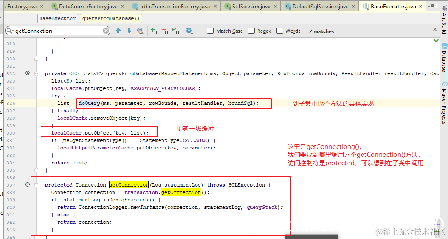
Task: Select the BaseExecutor.java tab
Action: click(x=393, y=6)
